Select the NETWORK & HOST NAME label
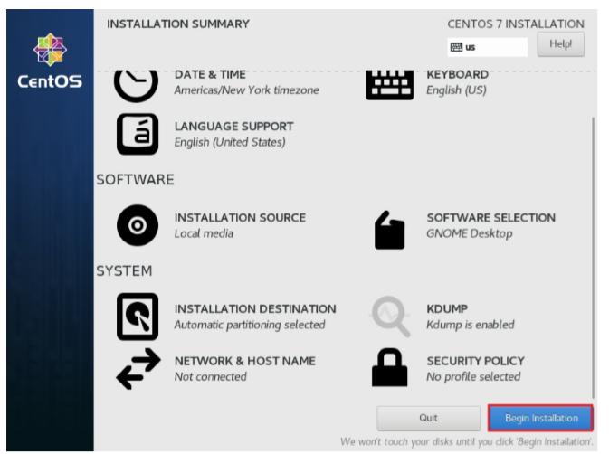The height and width of the screenshot is (454, 609). click(x=244, y=361)
